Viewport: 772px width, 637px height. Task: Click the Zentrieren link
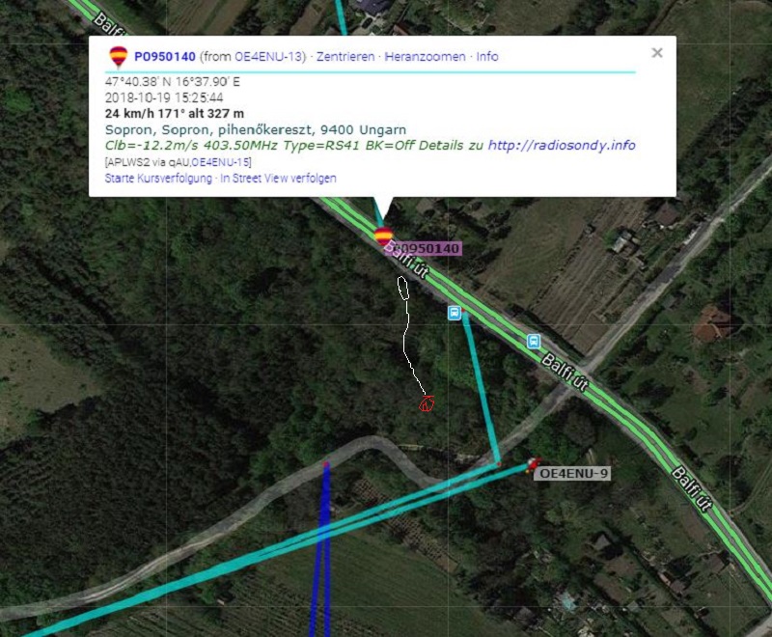[345, 57]
